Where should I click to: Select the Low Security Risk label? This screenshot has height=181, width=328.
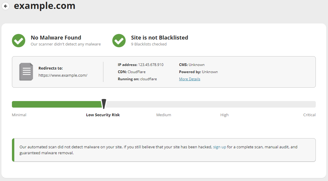click(x=103, y=115)
